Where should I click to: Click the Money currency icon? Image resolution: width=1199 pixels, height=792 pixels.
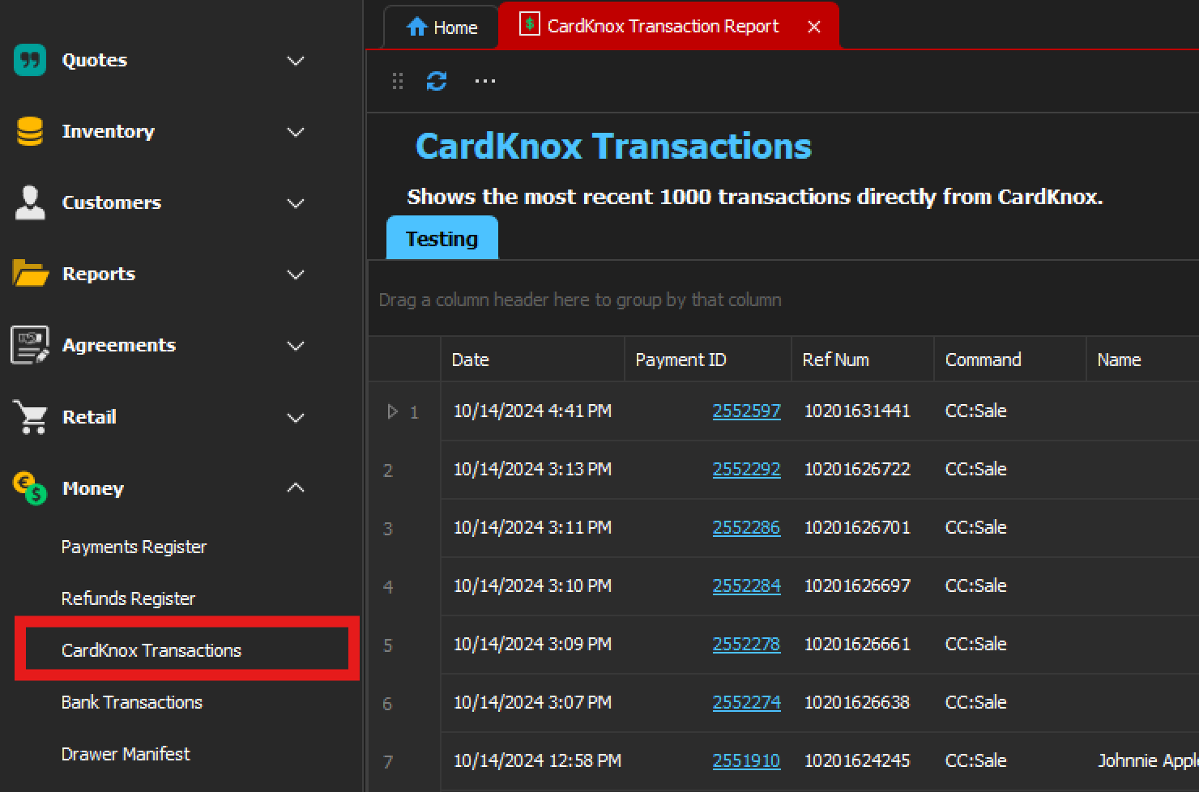point(30,488)
